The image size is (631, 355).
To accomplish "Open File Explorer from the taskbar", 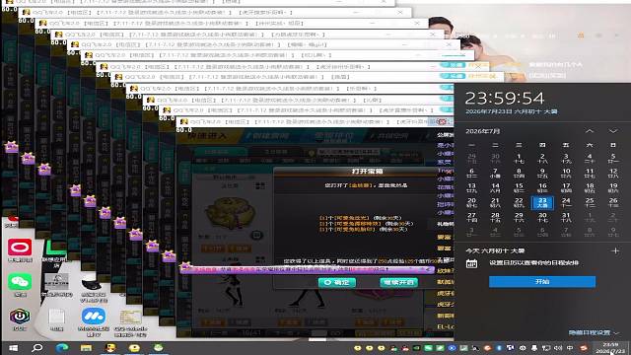I will pyautogui.click(x=86, y=348).
